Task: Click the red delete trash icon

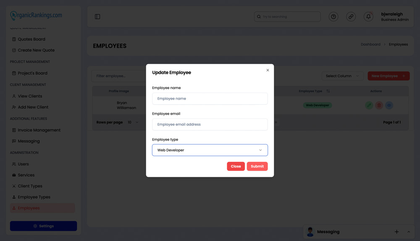Action: tap(379, 105)
